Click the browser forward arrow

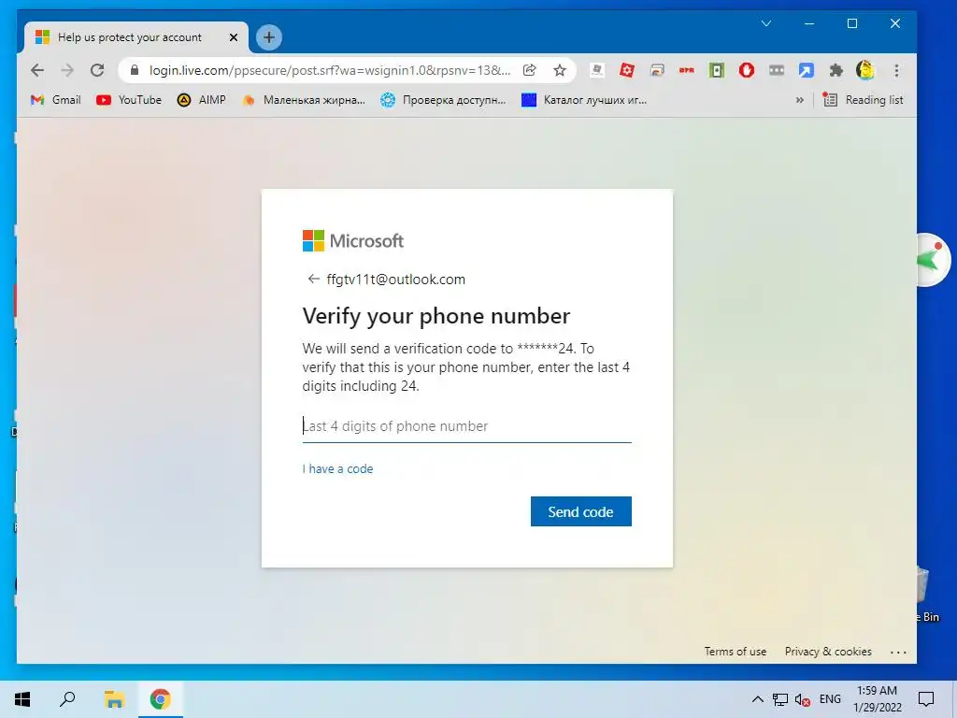click(67, 70)
